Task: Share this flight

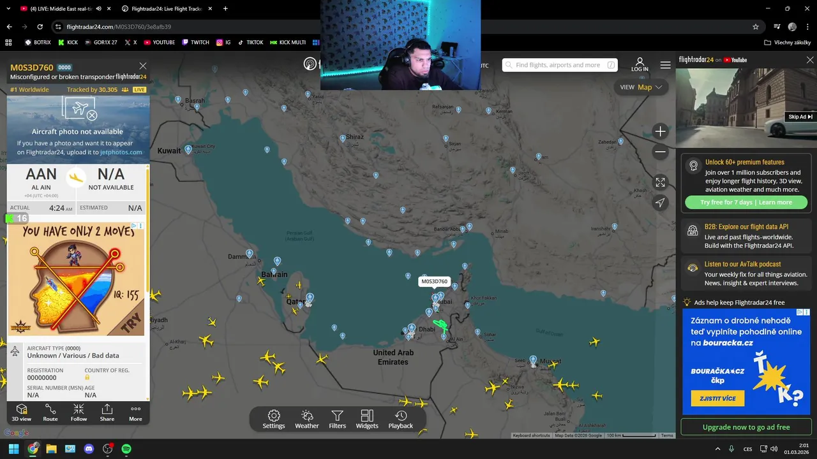Action: pos(107,412)
